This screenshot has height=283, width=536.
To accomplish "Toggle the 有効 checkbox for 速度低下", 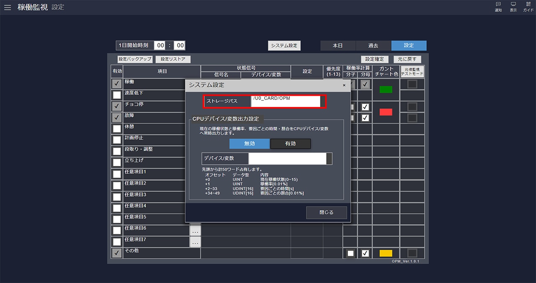I will click(x=117, y=95).
